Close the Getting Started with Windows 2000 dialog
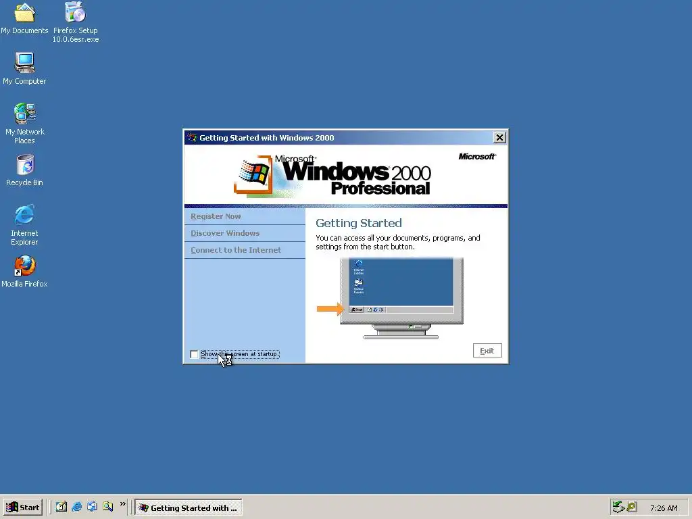 pos(499,138)
